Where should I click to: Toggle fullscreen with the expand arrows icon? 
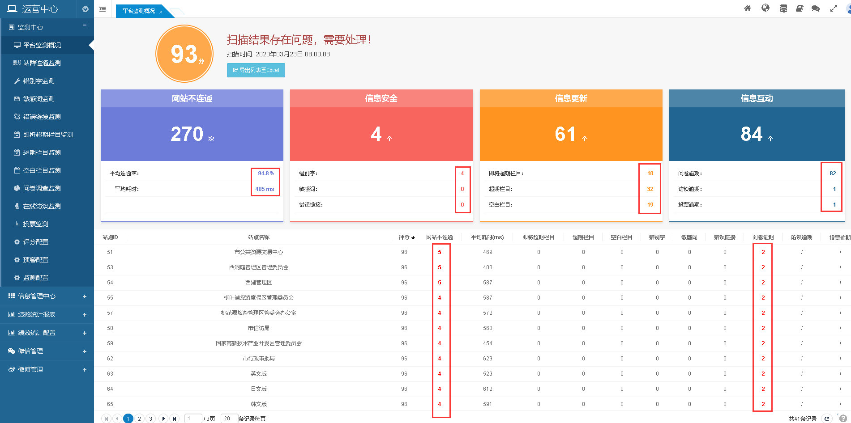click(834, 8)
